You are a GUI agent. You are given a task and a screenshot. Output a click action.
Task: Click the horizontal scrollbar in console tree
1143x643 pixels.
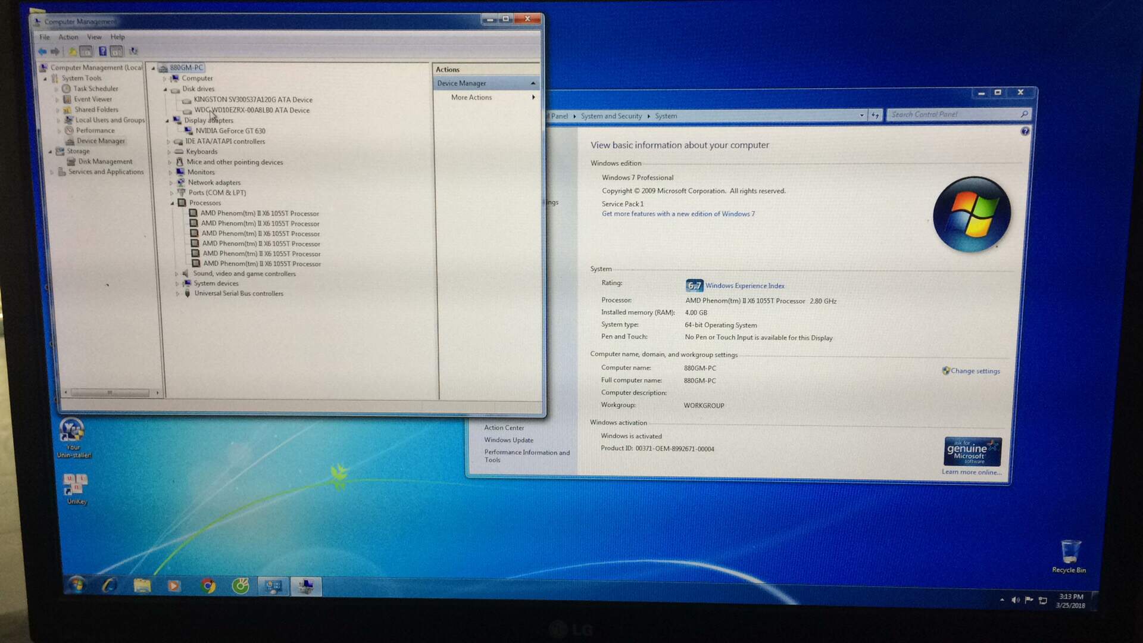point(111,392)
